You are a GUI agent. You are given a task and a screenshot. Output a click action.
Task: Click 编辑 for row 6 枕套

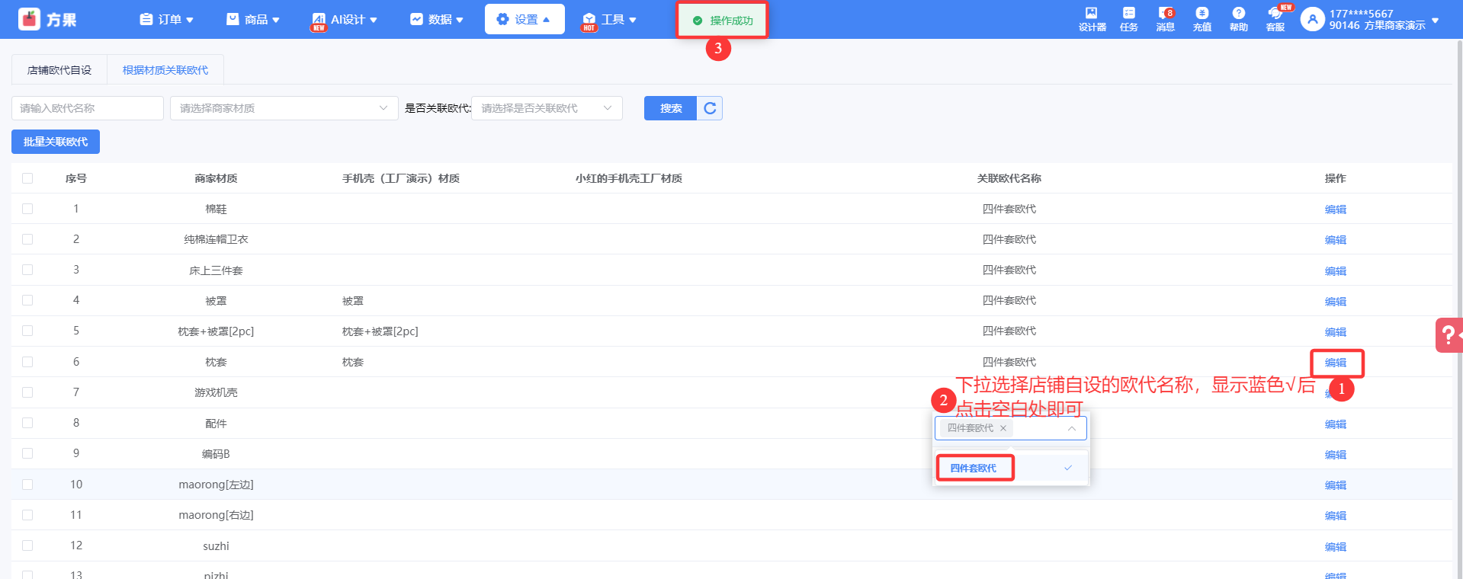tap(1336, 363)
